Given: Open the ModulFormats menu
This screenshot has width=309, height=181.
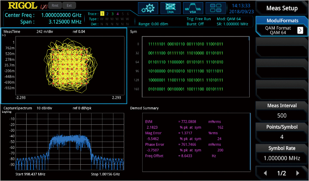Looking at the screenshot, I should coord(282,21).
